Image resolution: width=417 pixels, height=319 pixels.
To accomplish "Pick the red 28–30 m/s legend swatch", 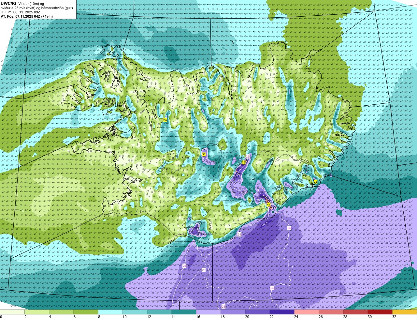I will tap(356, 312).
